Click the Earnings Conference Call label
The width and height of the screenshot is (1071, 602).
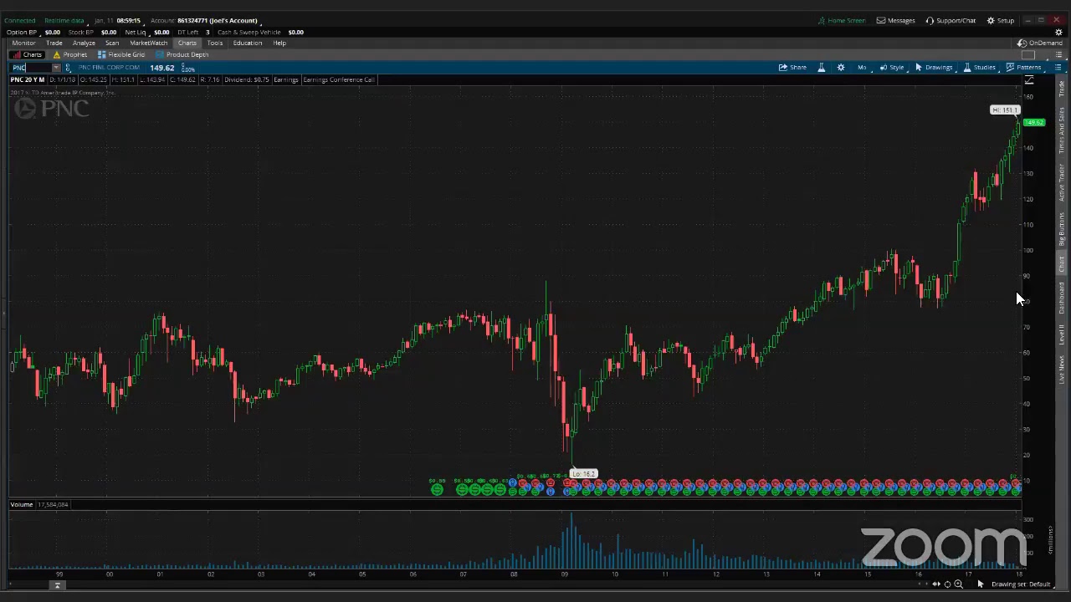pyautogui.click(x=338, y=79)
